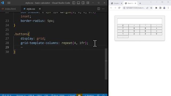The width and height of the screenshot is (171, 96).
Task: Click the calculator 5 button
Action: 134,31
